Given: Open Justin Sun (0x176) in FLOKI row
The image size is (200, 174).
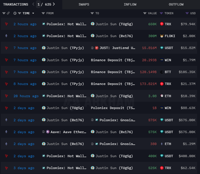Looking at the screenshot, I should point(114,36).
